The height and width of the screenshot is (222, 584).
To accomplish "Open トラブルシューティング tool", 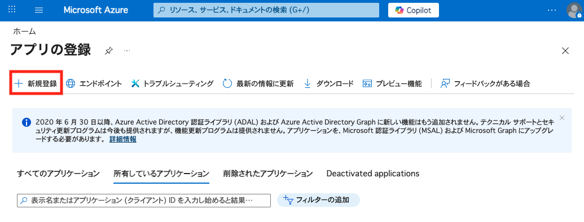I will coord(173,83).
